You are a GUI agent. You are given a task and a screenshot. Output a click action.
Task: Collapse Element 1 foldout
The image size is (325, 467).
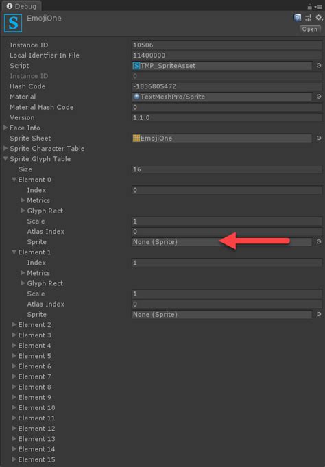tap(14, 252)
